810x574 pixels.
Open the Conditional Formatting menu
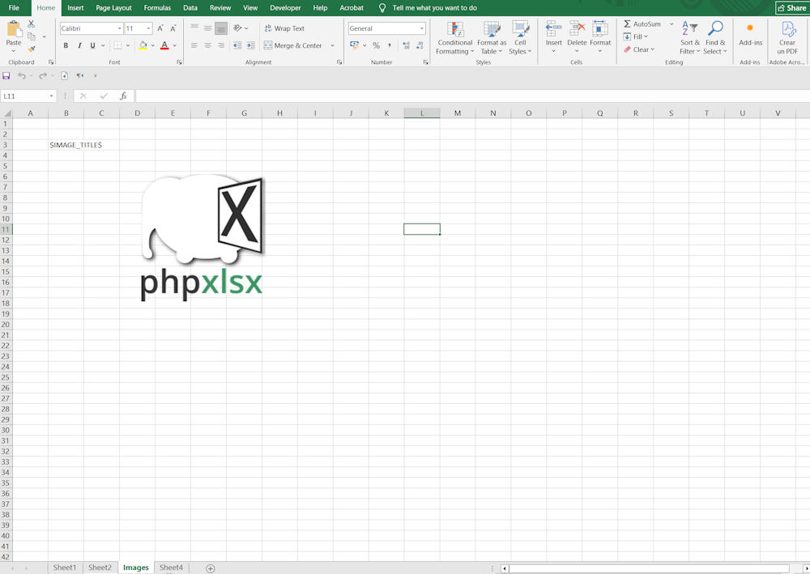pyautogui.click(x=454, y=38)
